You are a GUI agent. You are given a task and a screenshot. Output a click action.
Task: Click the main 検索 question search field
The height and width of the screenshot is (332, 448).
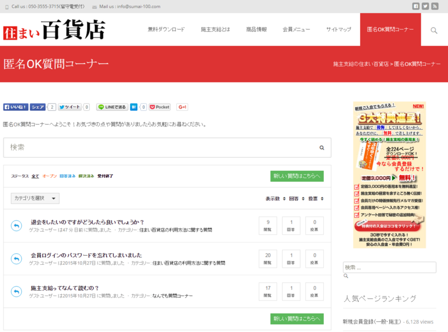coord(167,148)
